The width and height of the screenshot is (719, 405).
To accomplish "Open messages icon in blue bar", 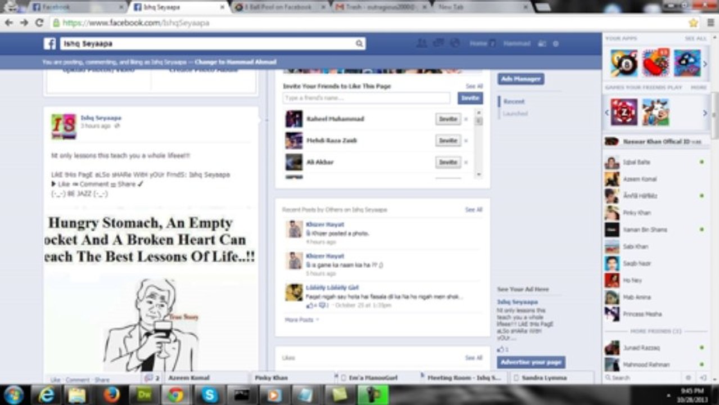I will [x=438, y=43].
